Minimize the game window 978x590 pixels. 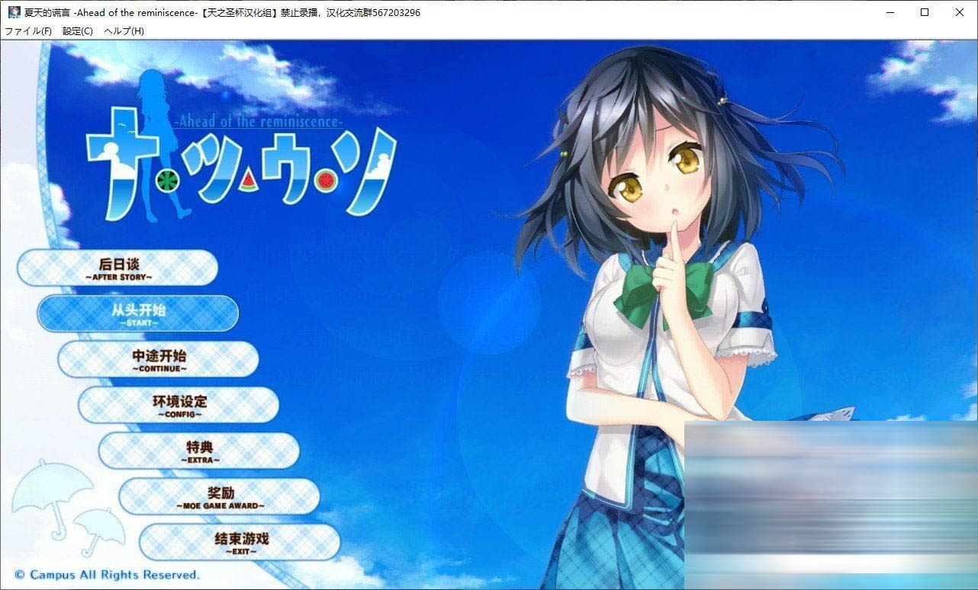(890, 12)
